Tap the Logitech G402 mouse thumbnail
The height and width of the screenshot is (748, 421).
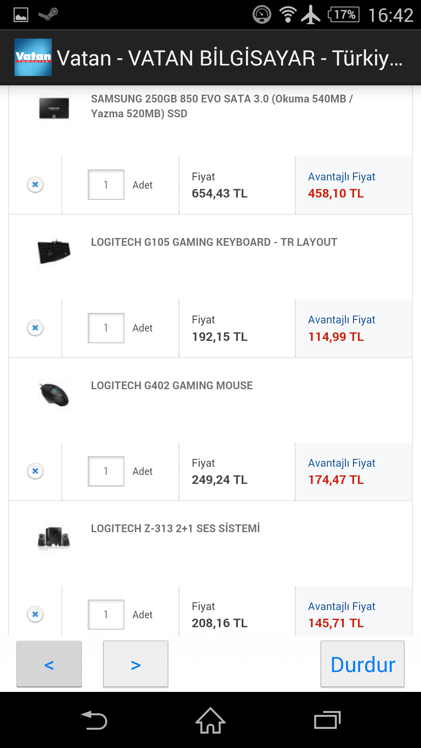[x=54, y=395]
